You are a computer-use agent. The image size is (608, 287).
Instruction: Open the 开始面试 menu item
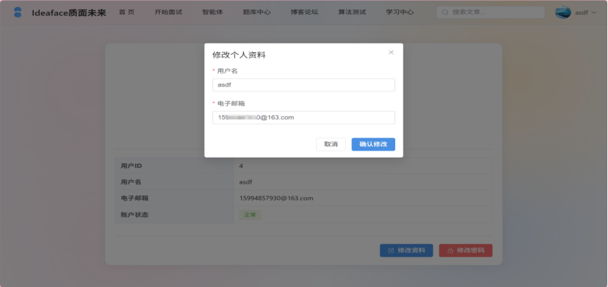[168, 13]
